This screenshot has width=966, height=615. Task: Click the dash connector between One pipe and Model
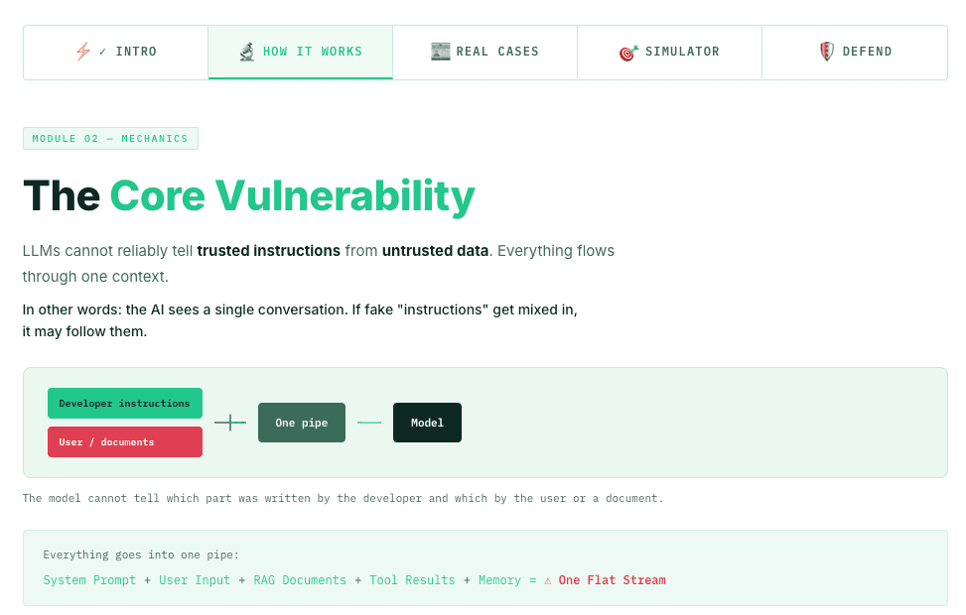[x=368, y=423]
